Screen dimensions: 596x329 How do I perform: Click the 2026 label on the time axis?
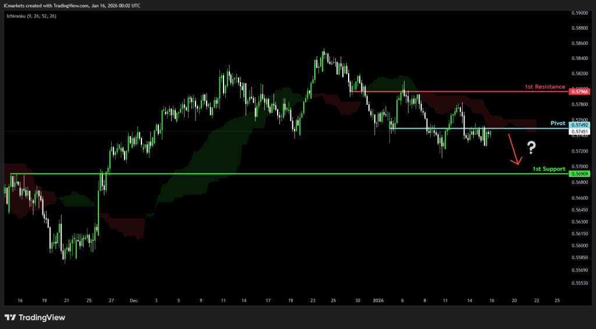pyautogui.click(x=377, y=301)
